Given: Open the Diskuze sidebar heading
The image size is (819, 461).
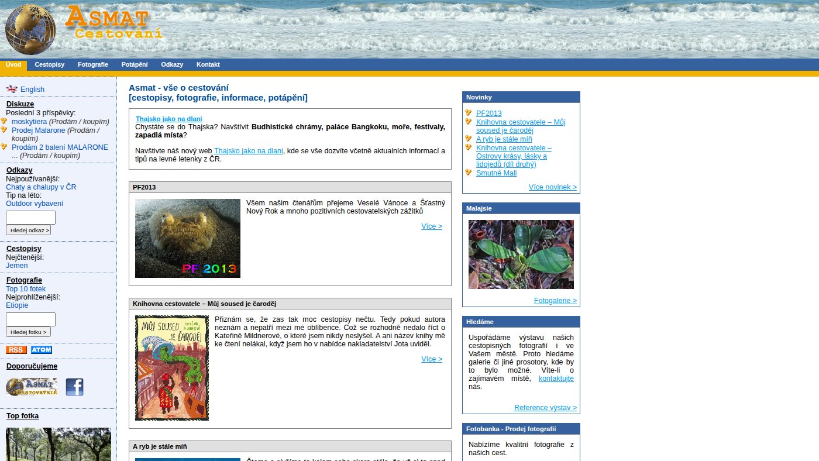Looking at the screenshot, I should [x=20, y=104].
